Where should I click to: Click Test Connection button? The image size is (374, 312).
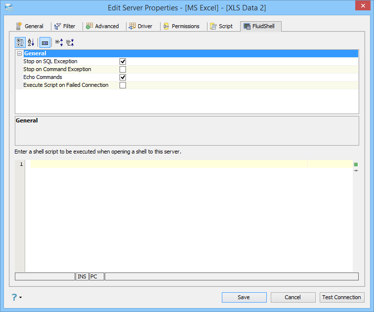pyautogui.click(x=342, y=297)
